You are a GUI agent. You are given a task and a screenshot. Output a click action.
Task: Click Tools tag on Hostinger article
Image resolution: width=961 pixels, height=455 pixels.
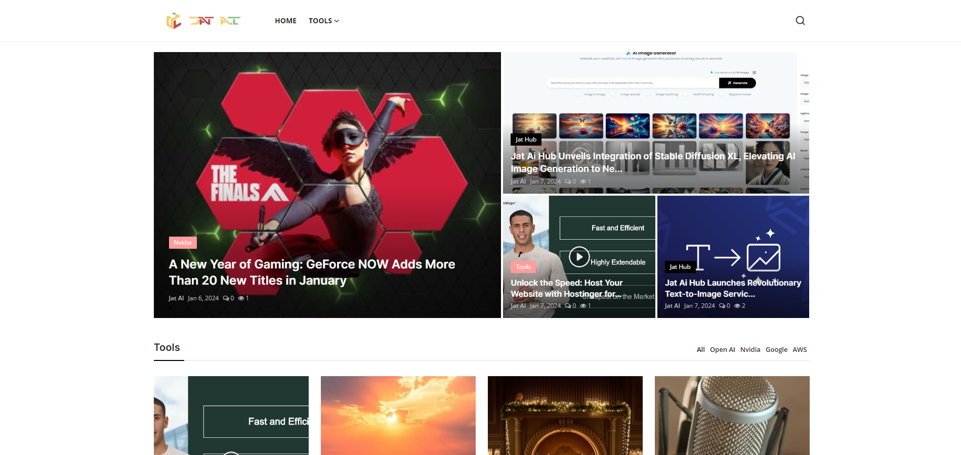coord(523,267)
